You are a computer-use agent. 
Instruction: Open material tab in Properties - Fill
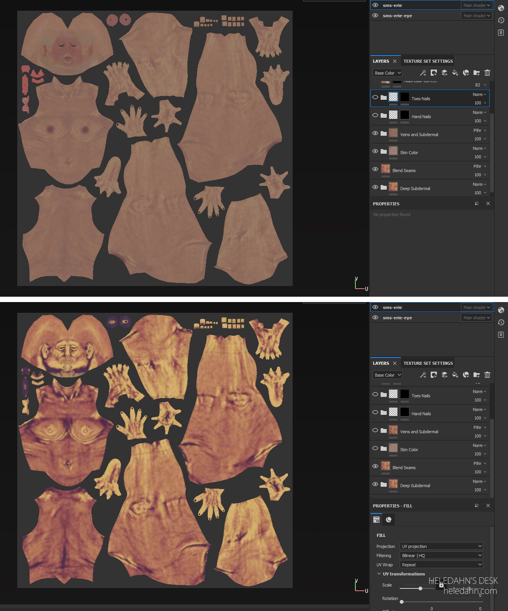(389, 519)
